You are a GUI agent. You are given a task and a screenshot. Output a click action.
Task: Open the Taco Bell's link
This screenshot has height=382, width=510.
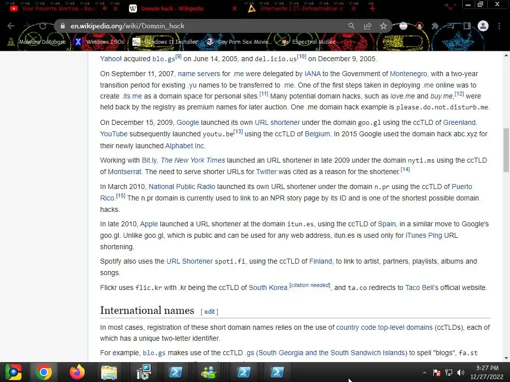point(421,288)
